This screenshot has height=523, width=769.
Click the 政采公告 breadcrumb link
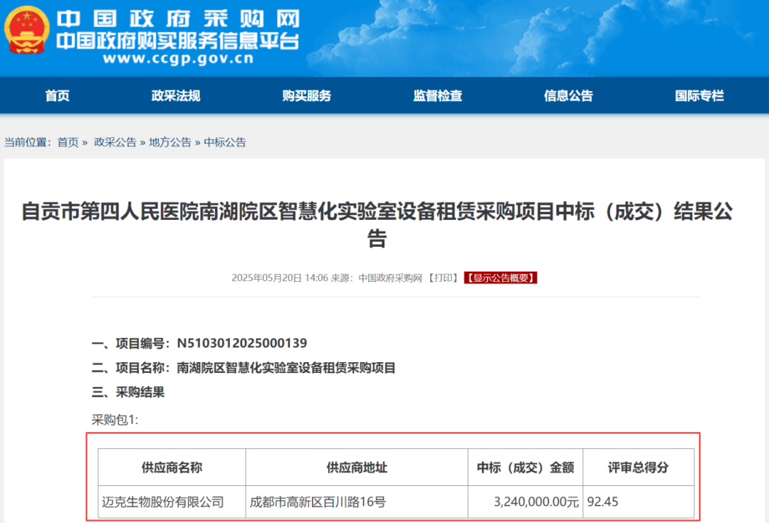115,142
